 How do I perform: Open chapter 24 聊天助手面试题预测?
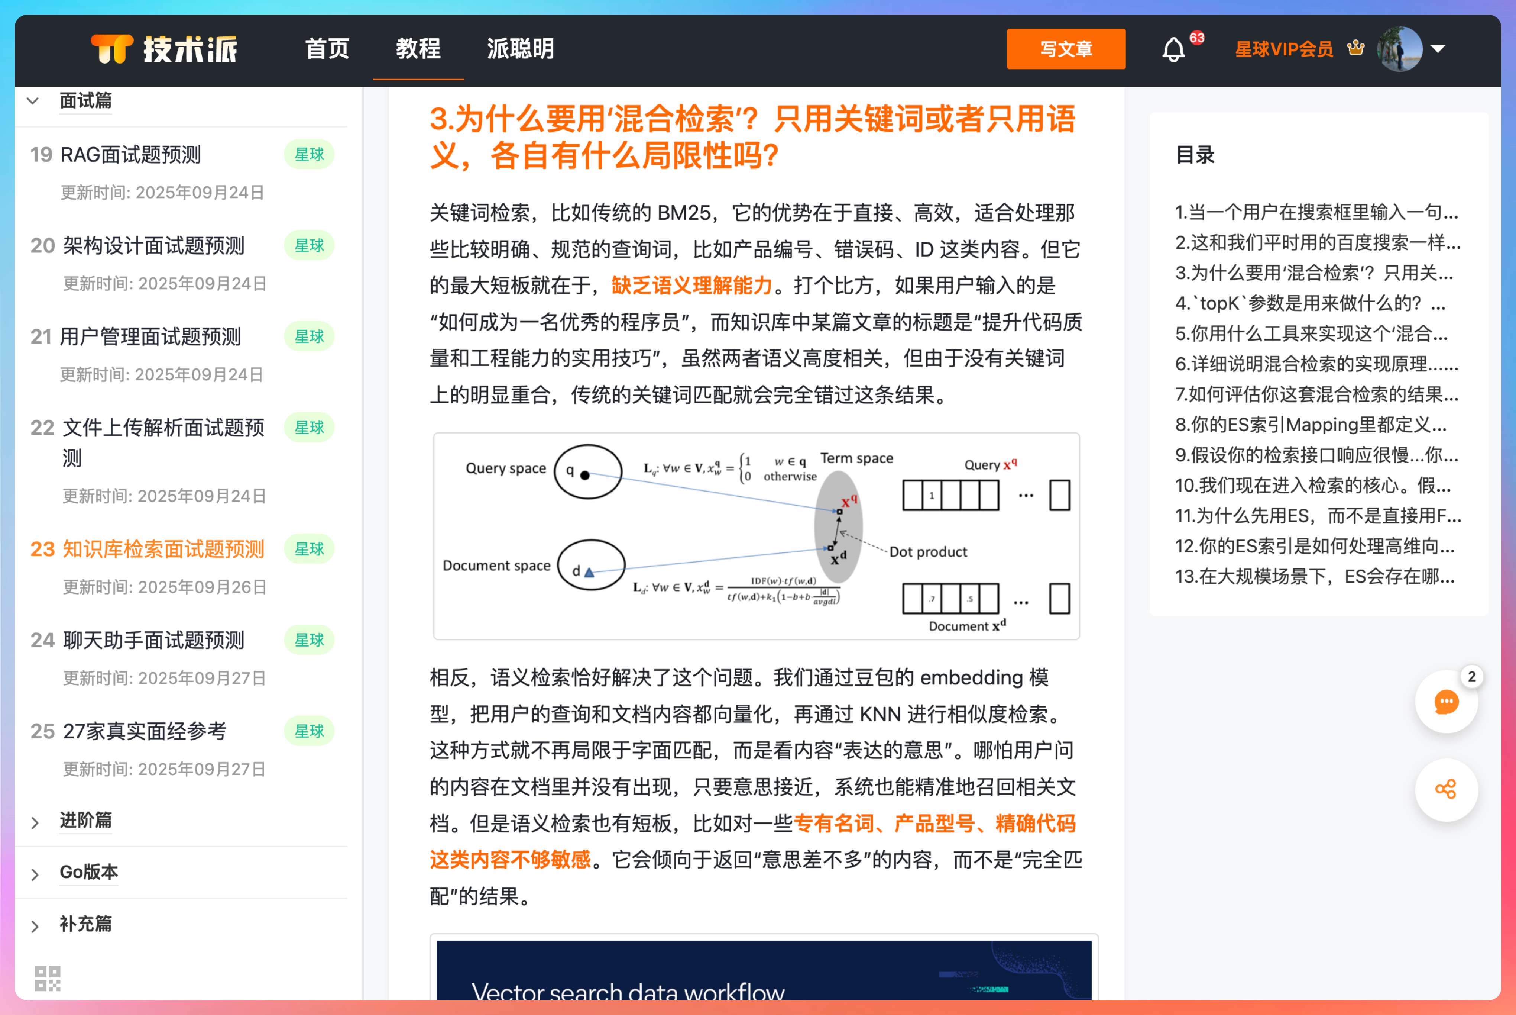tap(153, 640)
